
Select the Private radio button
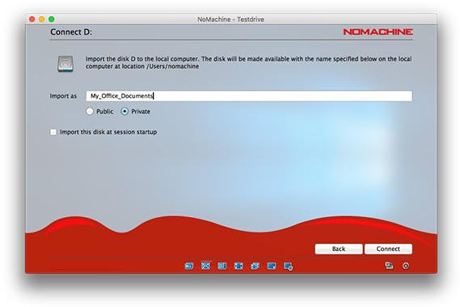click(x=124, y=111)
